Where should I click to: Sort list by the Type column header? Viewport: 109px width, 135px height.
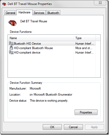[85, 38]
